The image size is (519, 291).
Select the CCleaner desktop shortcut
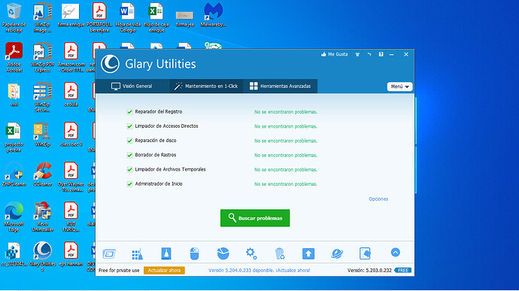pyautogui.click(x=42, y=174)
